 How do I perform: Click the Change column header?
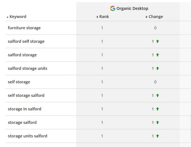(156, 17)
